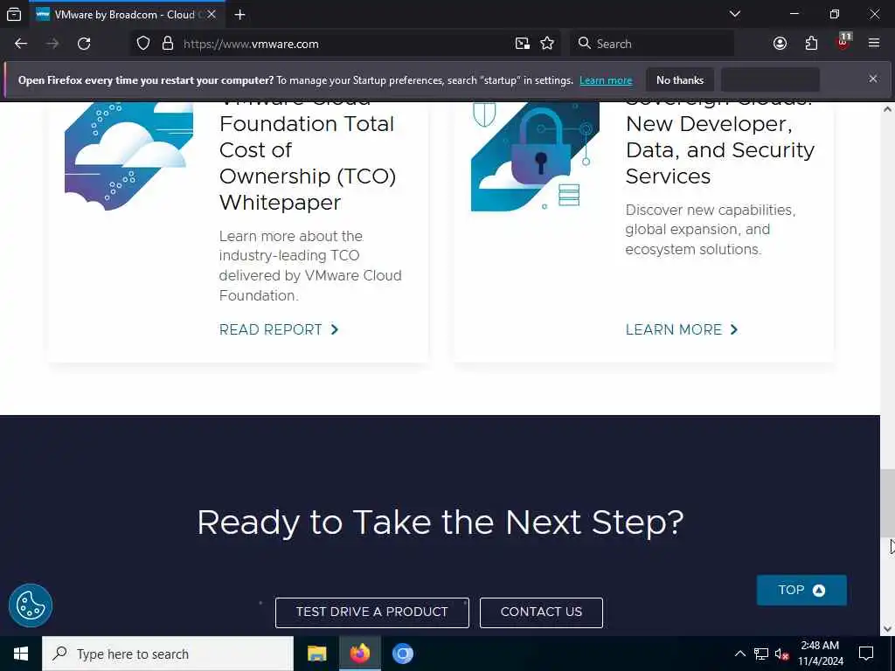Click the Firefox icon in the taskbar
895x671 pixels.
pos(359,654)
